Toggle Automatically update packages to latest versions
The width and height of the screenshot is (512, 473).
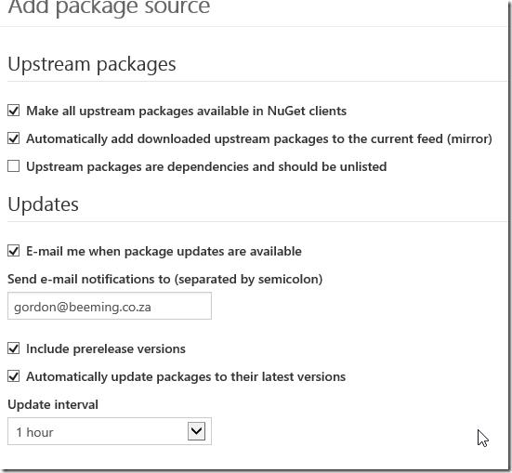[x=13, y=376]
